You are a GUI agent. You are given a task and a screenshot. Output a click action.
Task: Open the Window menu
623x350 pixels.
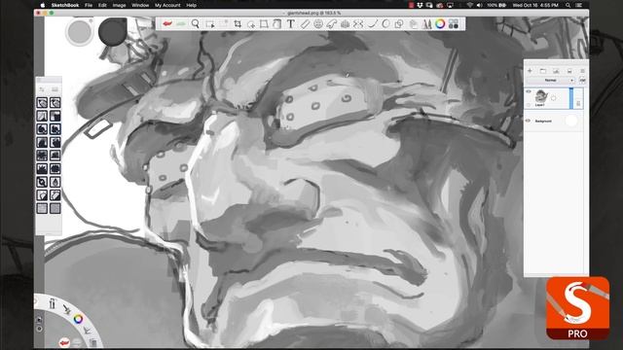point(140,5)
